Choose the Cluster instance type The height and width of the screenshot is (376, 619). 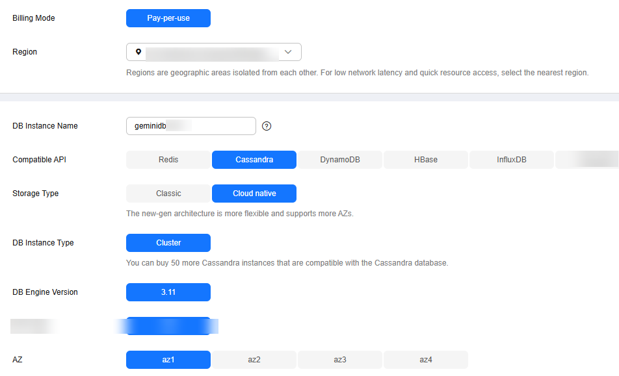pyautogui.click(x=168, y=243)
